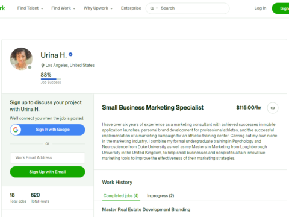The height and width of the screenshot is (217, 289).
Task: Click the 88% Job Success progress bar
Action: point(51,79)
